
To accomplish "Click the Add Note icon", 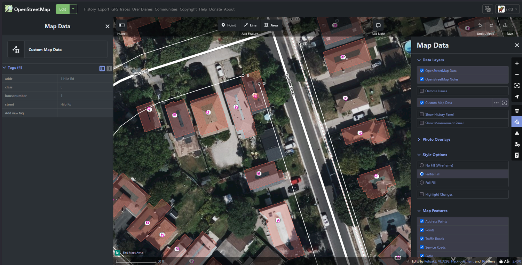I will point(378,25).
